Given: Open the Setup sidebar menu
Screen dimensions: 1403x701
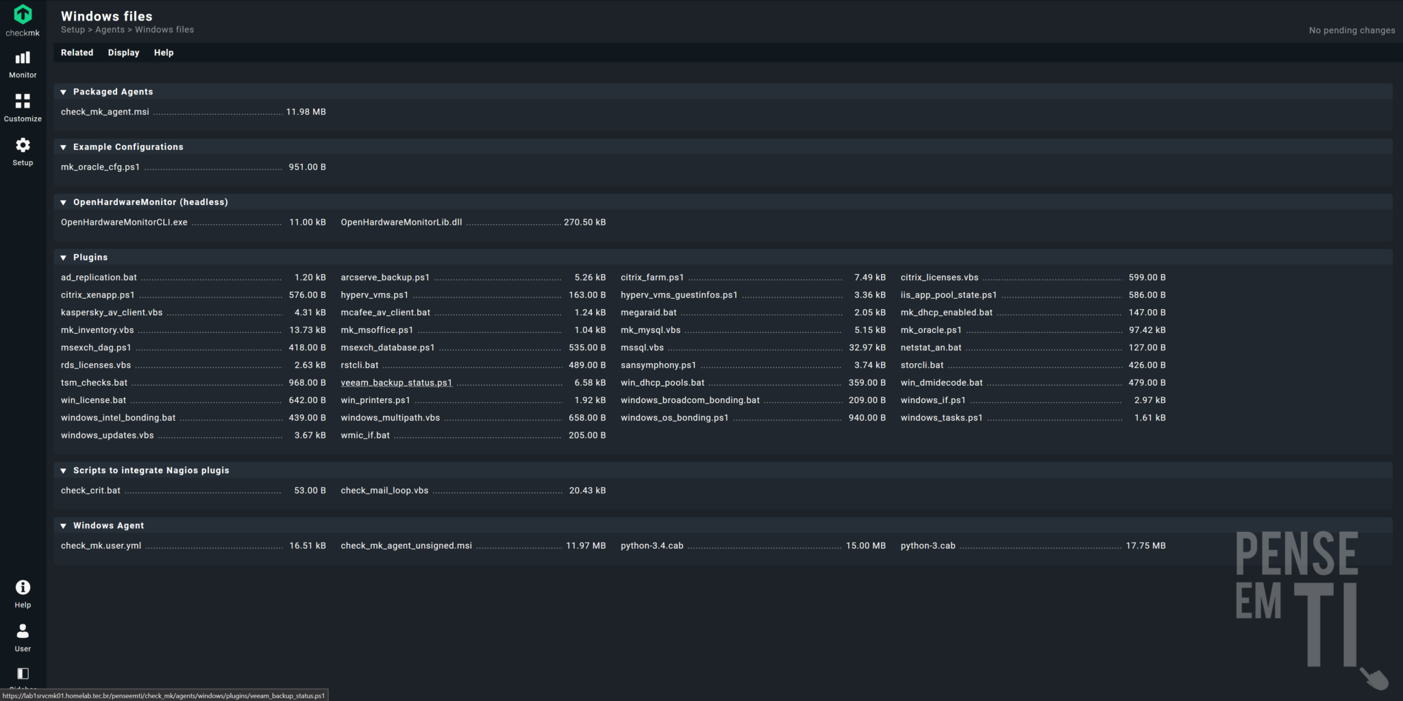Looking at the screenshot, I should click(22, 152).
